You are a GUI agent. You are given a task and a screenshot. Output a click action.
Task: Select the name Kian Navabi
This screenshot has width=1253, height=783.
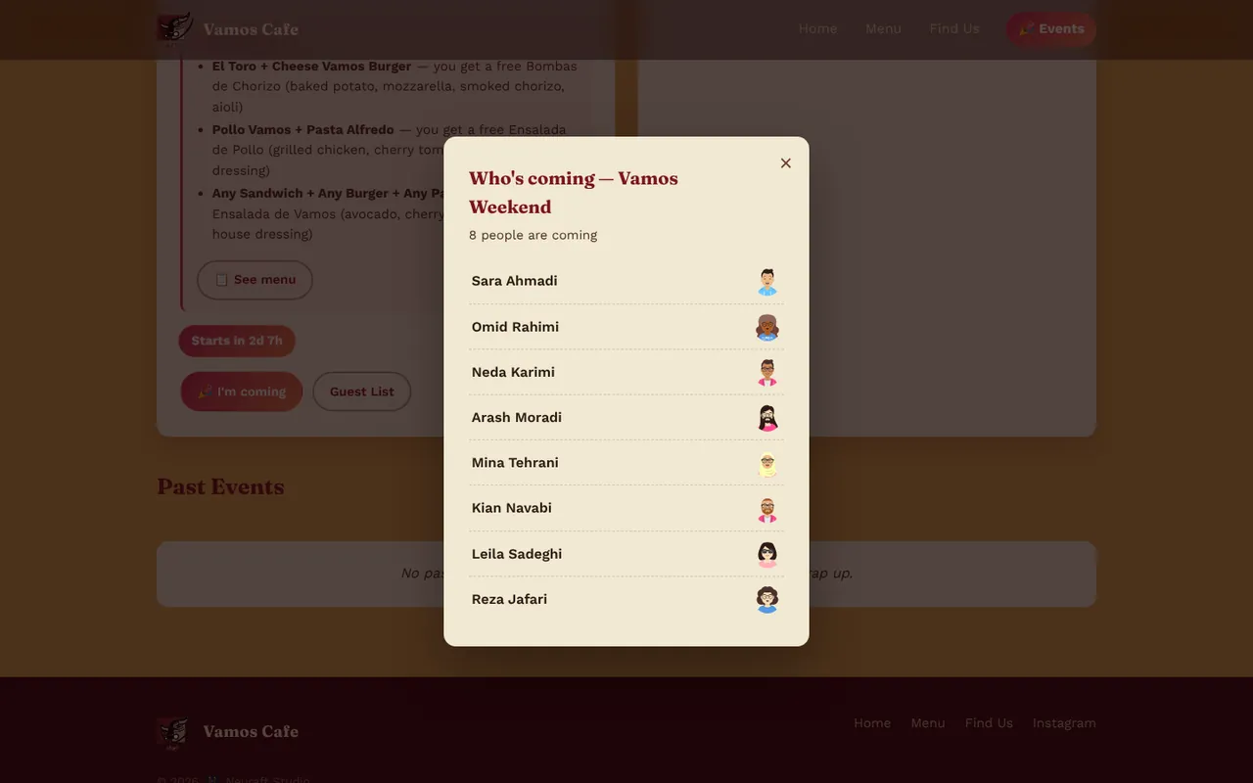(511, 508)
